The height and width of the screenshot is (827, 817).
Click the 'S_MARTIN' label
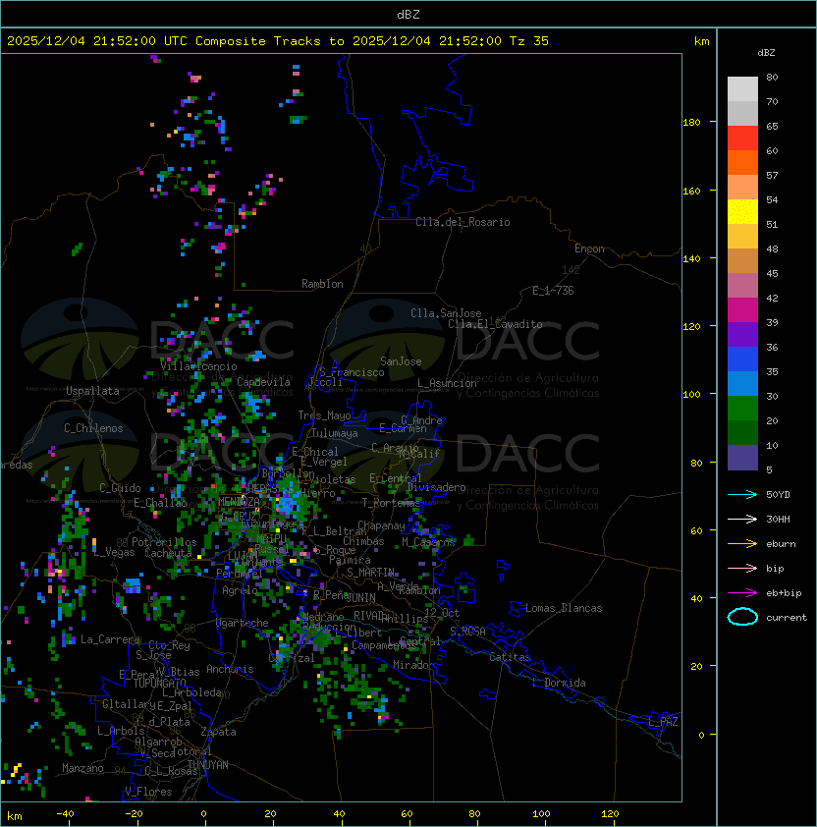click(370, 573)
